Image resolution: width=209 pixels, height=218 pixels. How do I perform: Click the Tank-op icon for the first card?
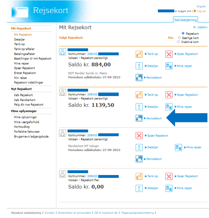[x=139, y=54]
